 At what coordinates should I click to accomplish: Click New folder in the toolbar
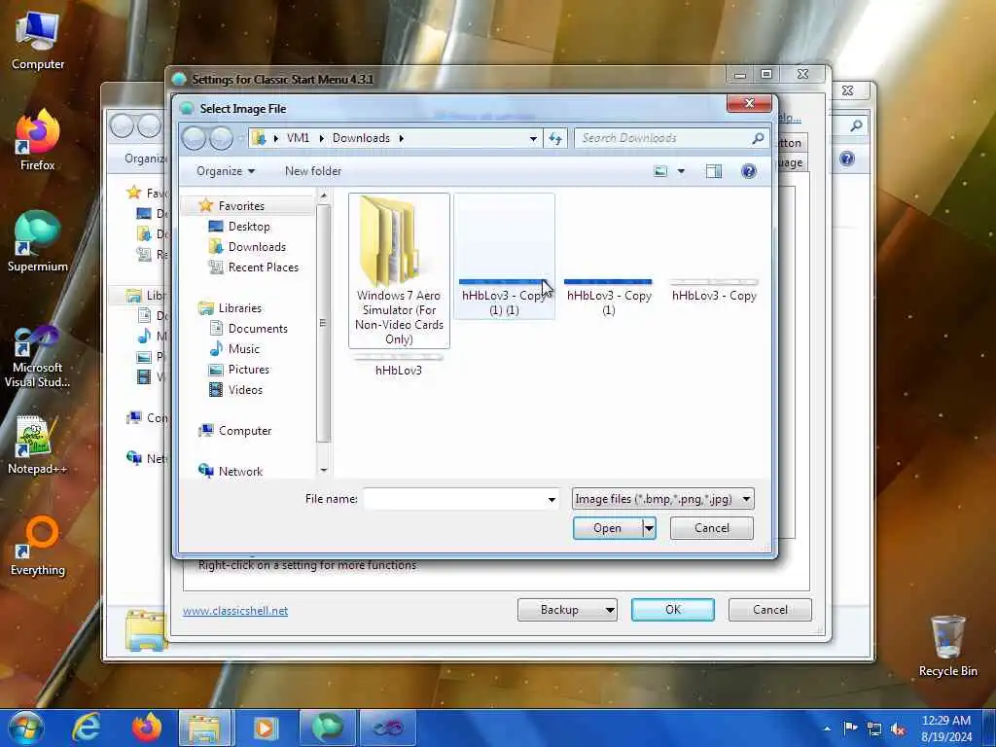coord(313,171)
